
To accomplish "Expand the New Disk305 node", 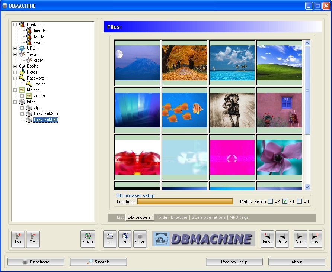I will click(22, 114).
